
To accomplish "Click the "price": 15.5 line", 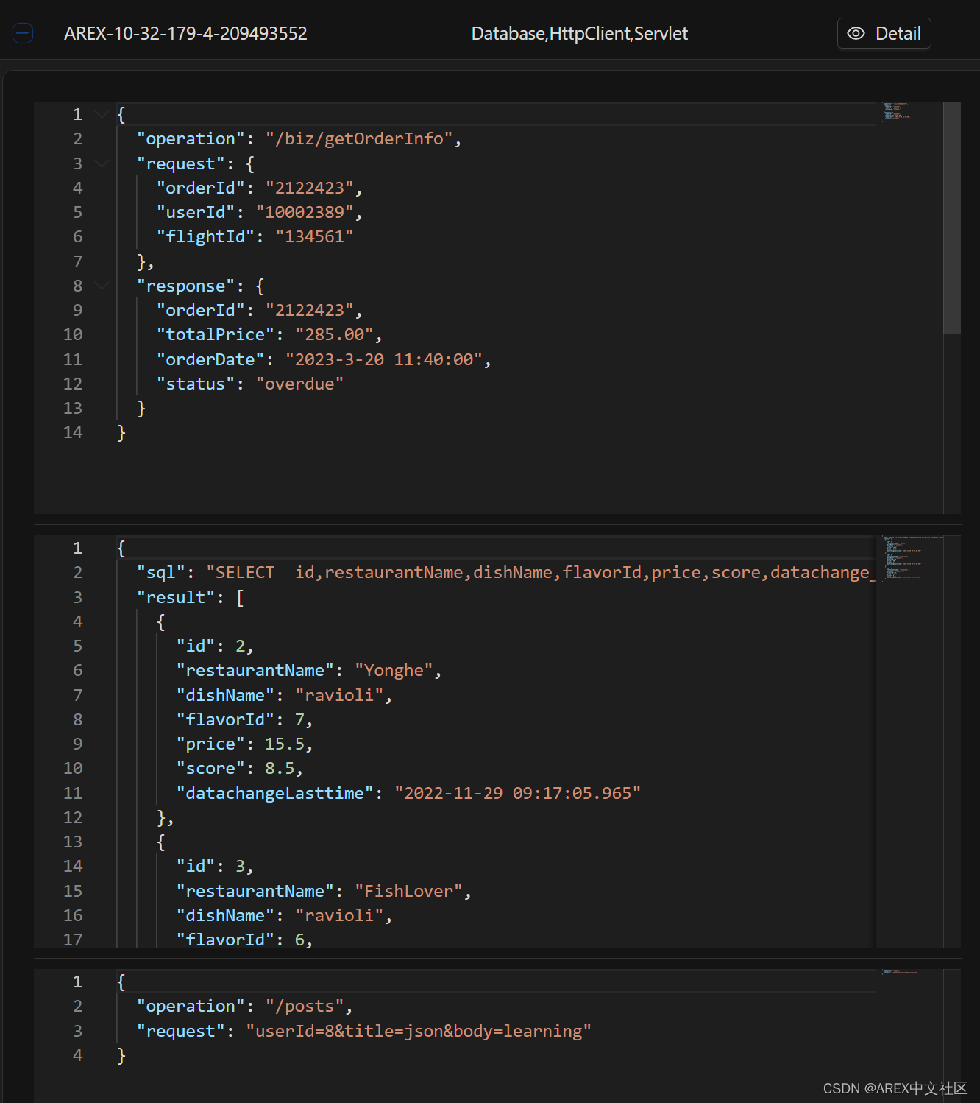I will click(244, 744).
